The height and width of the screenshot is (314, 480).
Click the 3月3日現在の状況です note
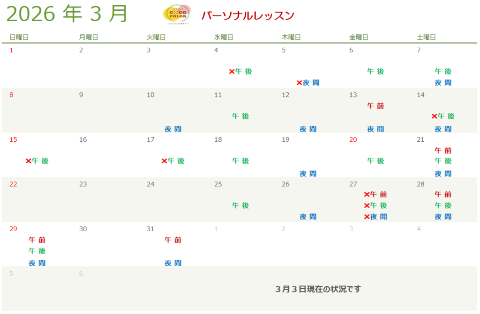[x=318, y=289]
